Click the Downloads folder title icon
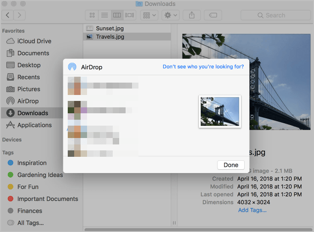This screenshot has height=232, width=314. (139, 3)
